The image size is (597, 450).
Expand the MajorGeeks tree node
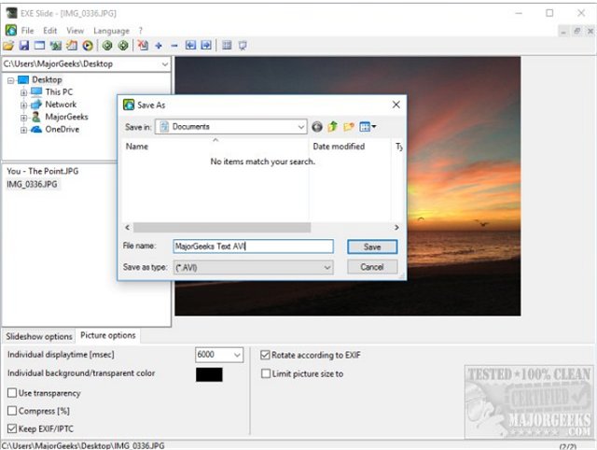click(x=23, y=118)
